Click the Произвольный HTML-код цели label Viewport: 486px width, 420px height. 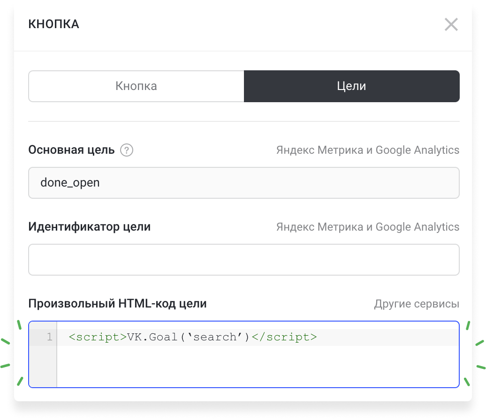[117, 304]
